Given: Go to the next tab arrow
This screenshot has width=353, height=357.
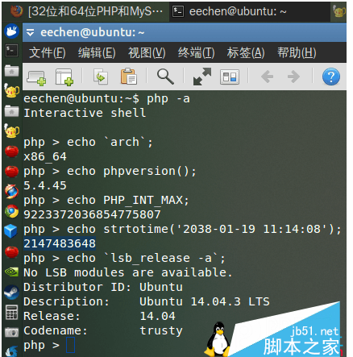Looking at the screenshot, I should click(293, 77).
